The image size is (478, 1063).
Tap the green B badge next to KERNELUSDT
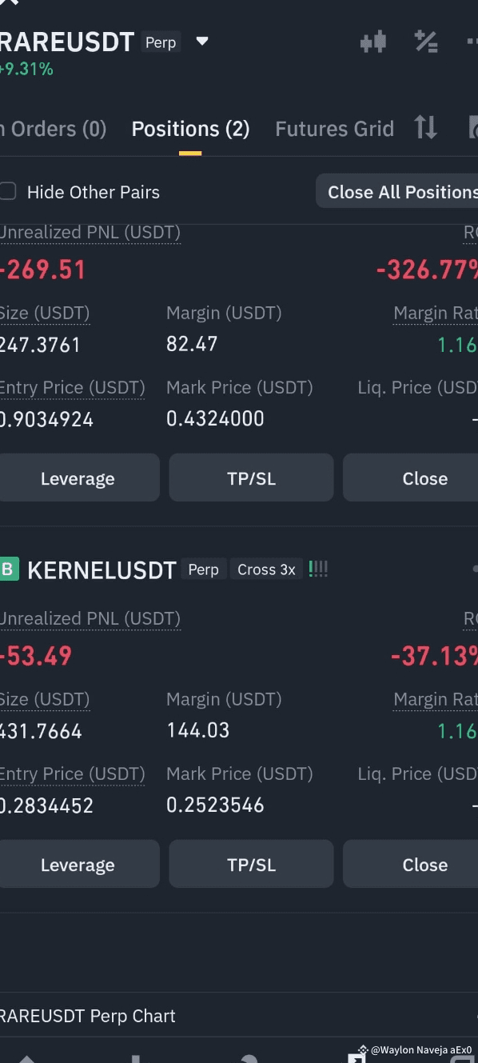point(8,569)
